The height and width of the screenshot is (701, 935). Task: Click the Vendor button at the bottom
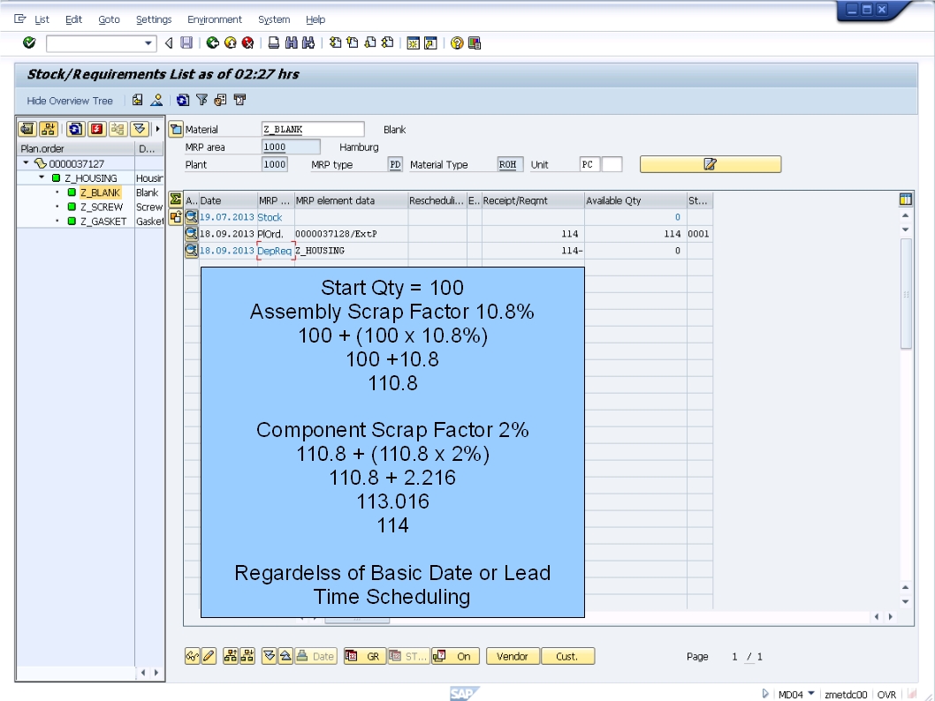pos(513,656)
